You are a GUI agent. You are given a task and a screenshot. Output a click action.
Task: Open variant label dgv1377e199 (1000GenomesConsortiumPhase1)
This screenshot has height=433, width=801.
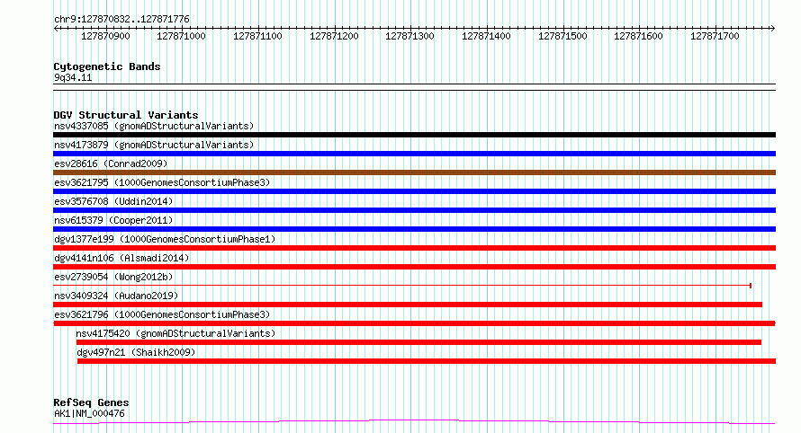click(165, 239)
